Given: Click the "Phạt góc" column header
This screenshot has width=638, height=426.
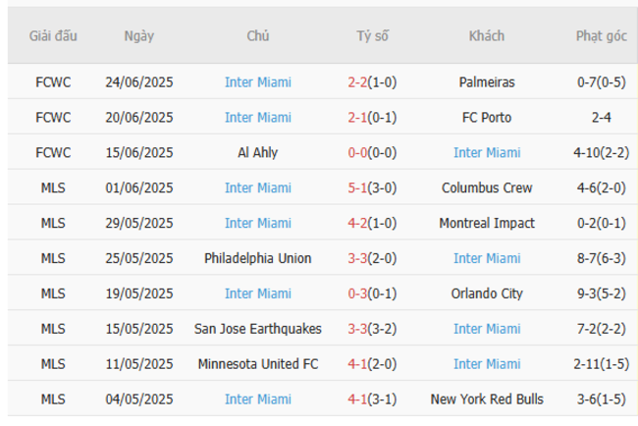Looking at the screenshot, I should 601,36.
